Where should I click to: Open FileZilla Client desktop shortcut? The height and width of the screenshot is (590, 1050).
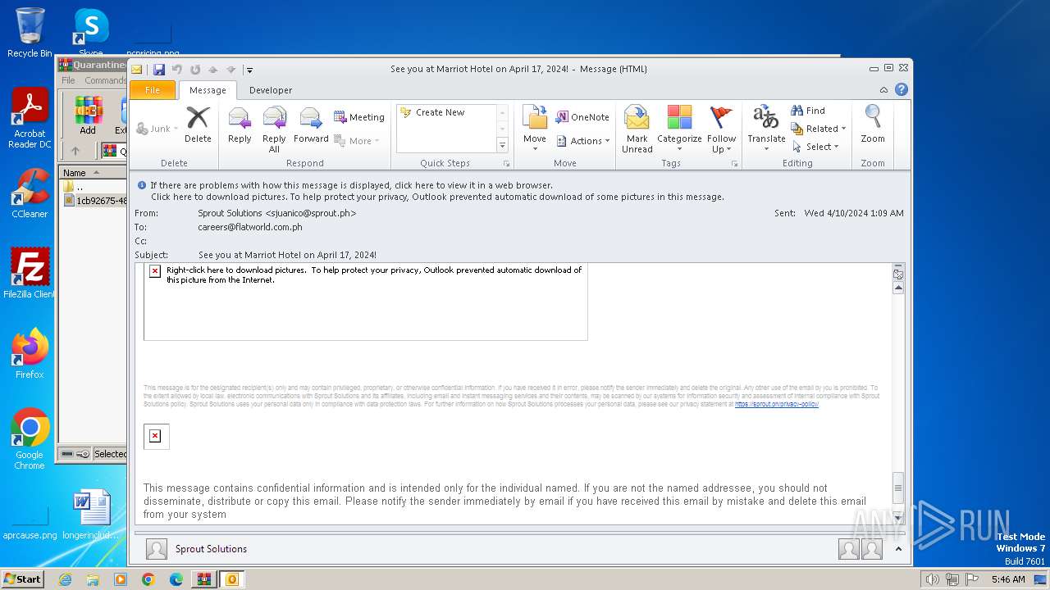tap(30, 274)
